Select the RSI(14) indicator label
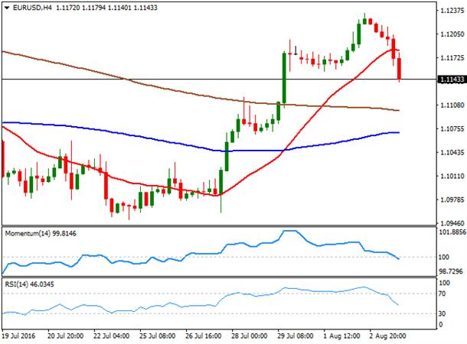 tap(30, 284)
